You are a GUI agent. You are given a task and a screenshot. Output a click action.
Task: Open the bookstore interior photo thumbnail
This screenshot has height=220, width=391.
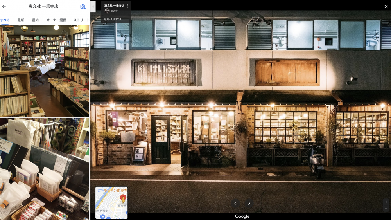click(x=45, y=71)
